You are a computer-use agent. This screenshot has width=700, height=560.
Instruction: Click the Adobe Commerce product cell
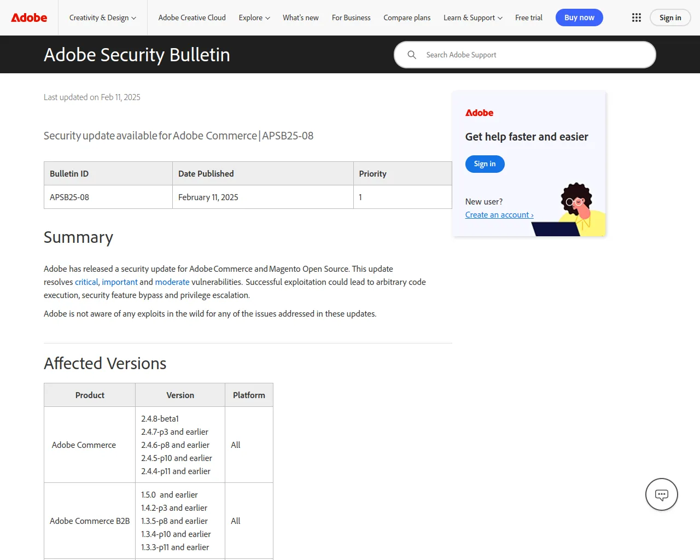[x=90, y=445]
